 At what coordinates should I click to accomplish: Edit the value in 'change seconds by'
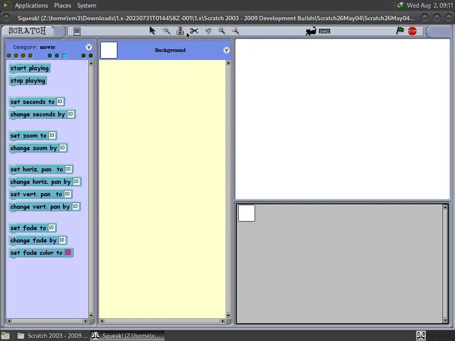coord(70,114)
